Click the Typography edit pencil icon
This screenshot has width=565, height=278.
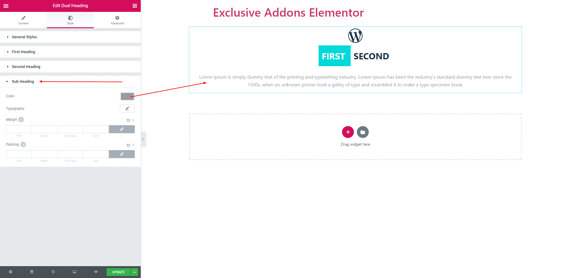click(127, 109)
